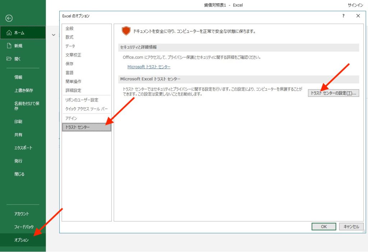Image resolution: width=368 pixels, height=252 pixels.
Task: Click the Excel のオプション dialog title
Action: (76, 16)
